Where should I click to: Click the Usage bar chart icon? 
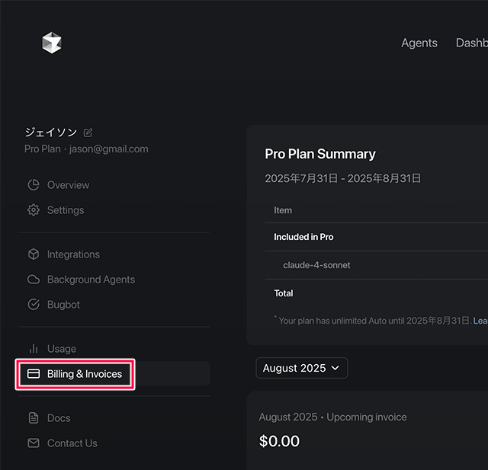[34, 349]
